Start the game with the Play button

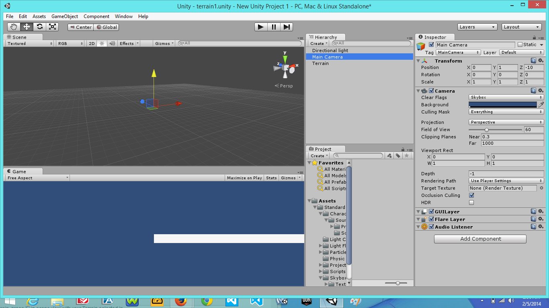click(261, 27)
